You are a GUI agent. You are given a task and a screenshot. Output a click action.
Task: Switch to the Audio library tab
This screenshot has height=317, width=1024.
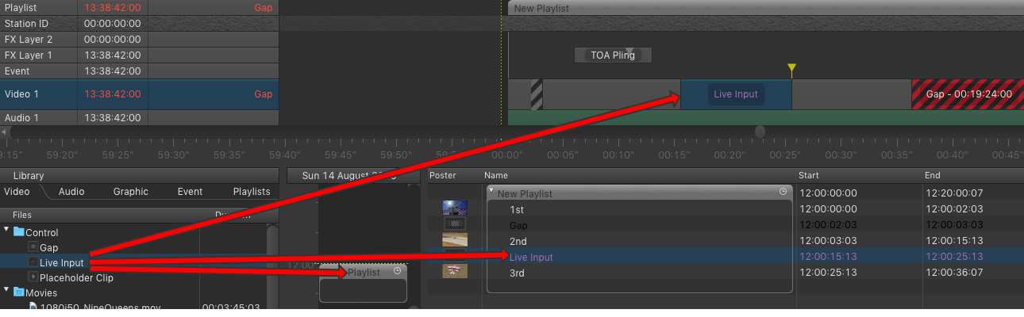coord(71,191)
